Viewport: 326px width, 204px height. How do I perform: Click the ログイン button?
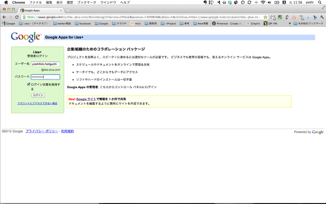tap(38, 95)
